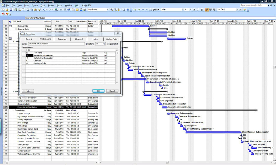Click the Duration spinner up arrow
Image resolution: width=276 pixels, height=165 pixels.
click(105, 43)
